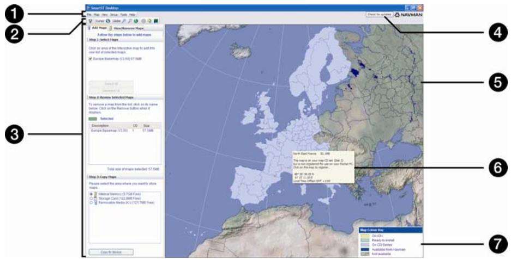511x259 pixels.
Task: Click the On ION colour key swatch
Action: (x=365, y=235)
